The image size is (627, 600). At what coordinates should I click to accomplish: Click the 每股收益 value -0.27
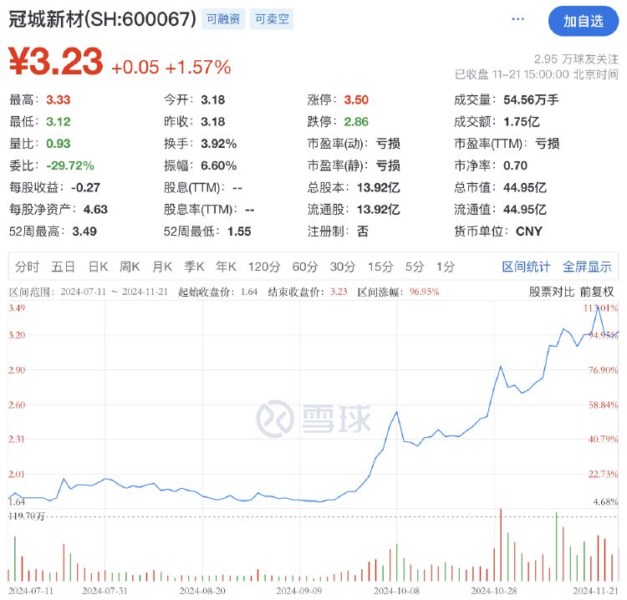pyautogui.click(x=85, y=187)
